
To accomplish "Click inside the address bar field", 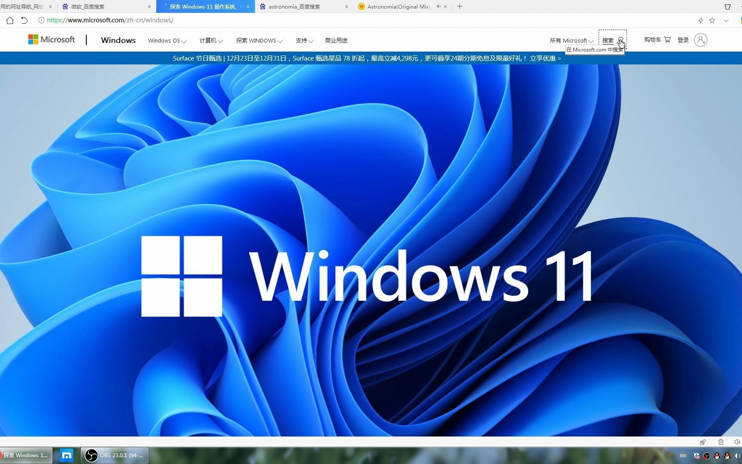I will (x=172, y=20).
